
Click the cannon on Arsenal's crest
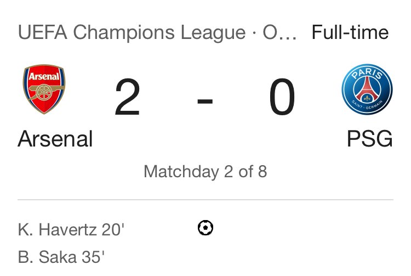click(x=46, y=92)
